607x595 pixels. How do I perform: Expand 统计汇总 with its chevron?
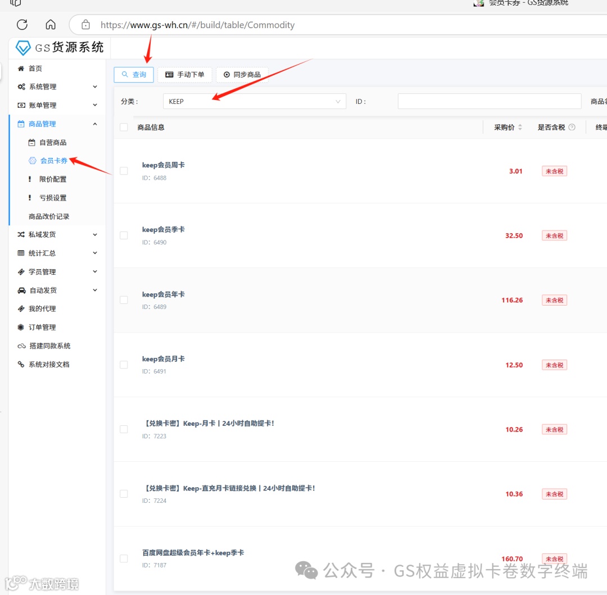(95, 253)
